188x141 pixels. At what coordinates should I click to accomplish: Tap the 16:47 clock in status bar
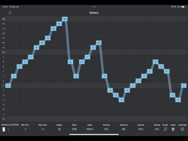[5, 7]
